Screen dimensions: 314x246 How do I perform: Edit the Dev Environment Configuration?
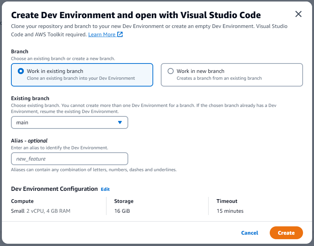coord(105,189)
